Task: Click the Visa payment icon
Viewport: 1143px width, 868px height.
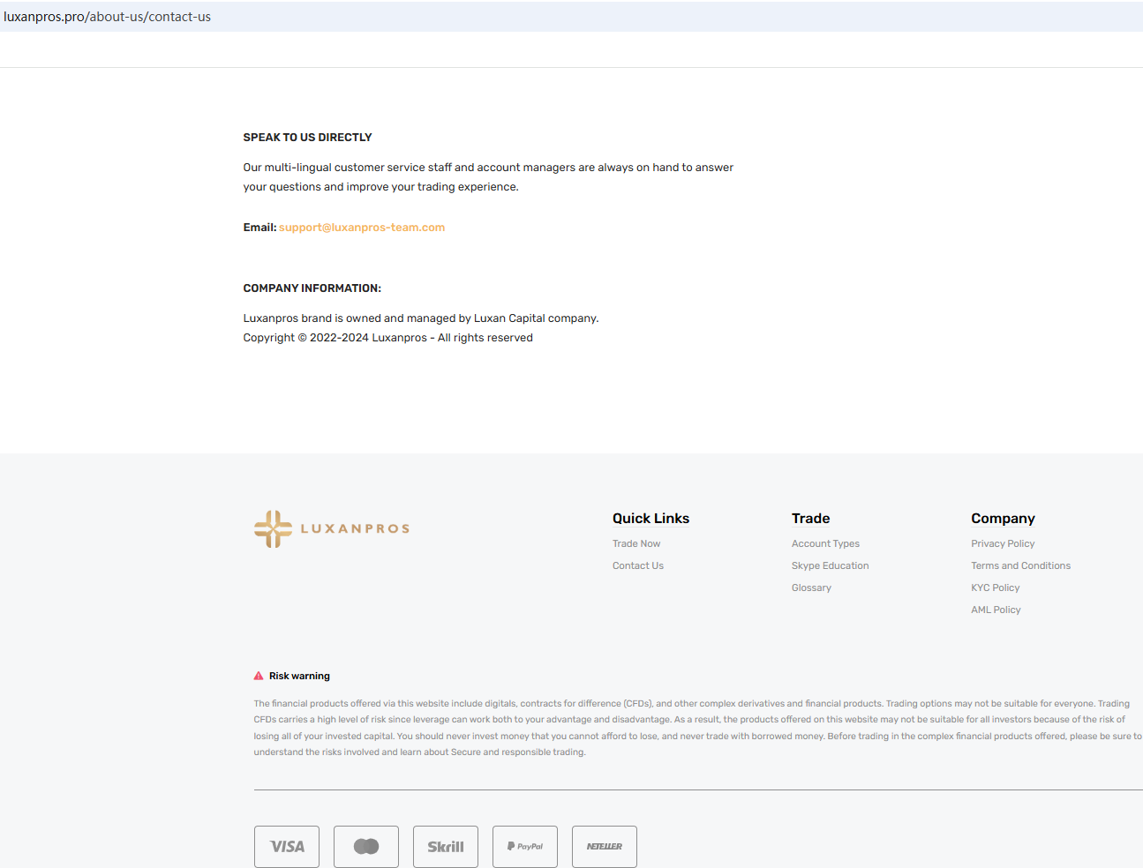Action: pyautogui.click(x=287, y=847)
